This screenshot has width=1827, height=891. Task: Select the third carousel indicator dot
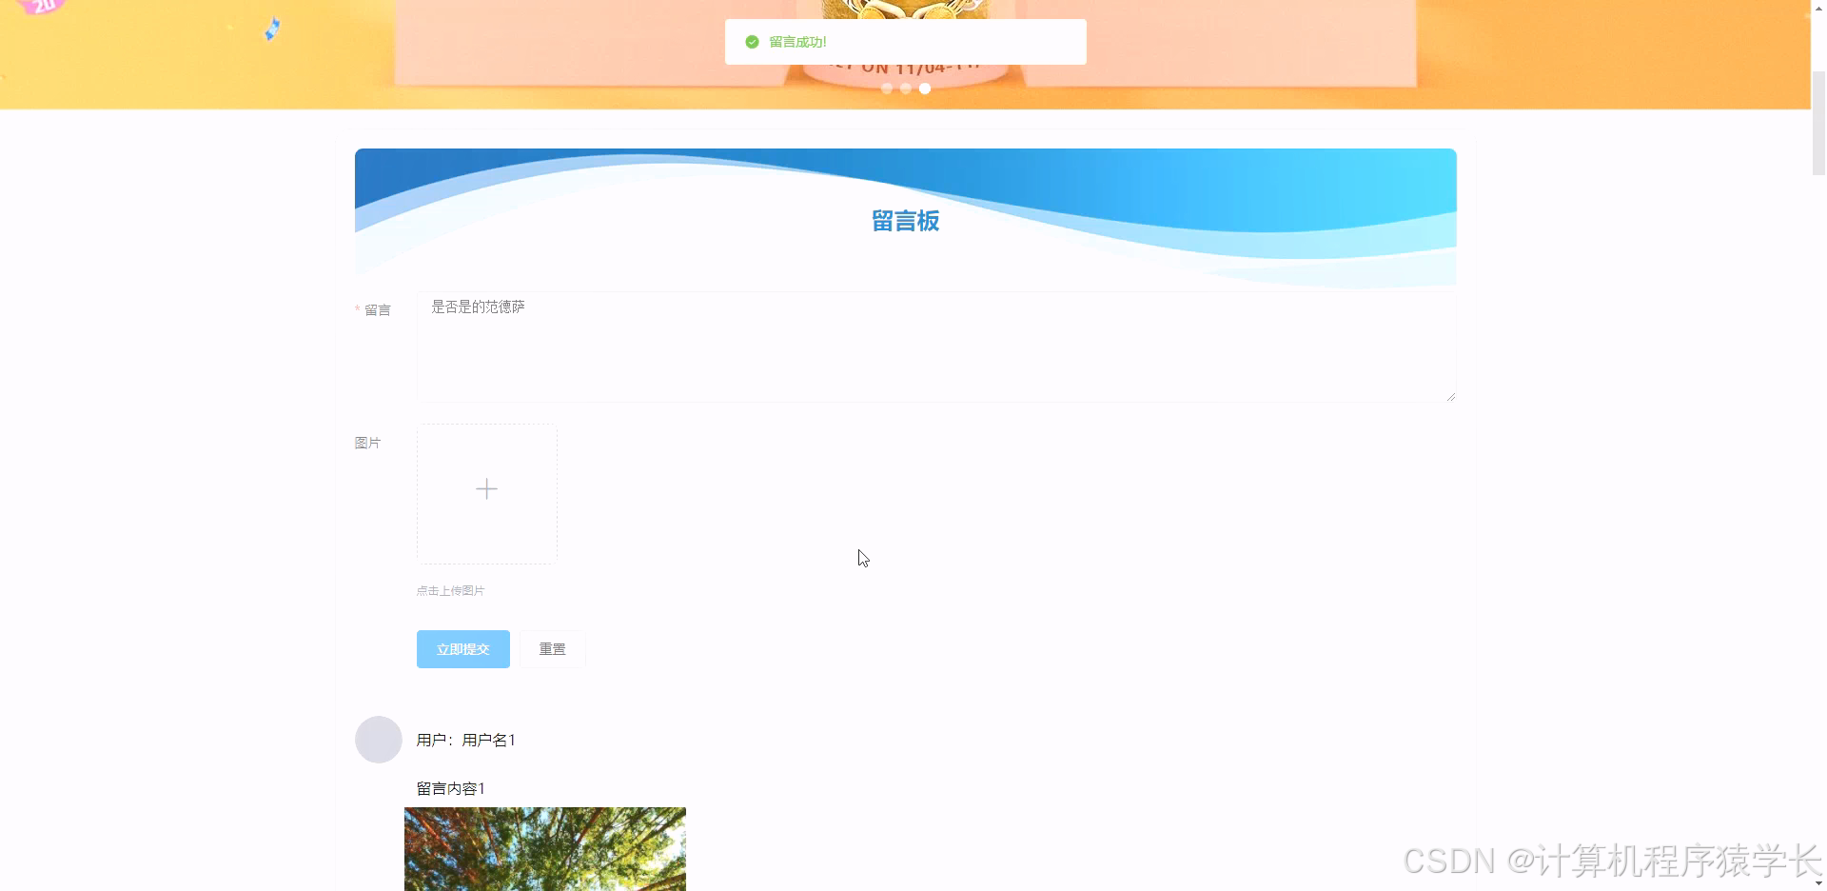click(x=925, y=88)
